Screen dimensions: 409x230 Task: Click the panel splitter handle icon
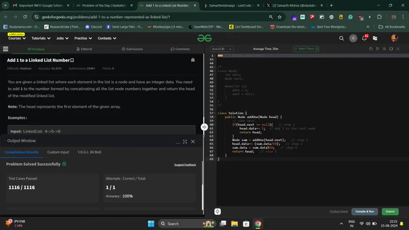(204, 127)
